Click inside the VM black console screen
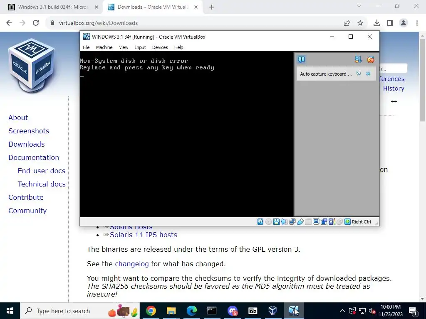This screenshot has width=426, height=319. point(186,134)
